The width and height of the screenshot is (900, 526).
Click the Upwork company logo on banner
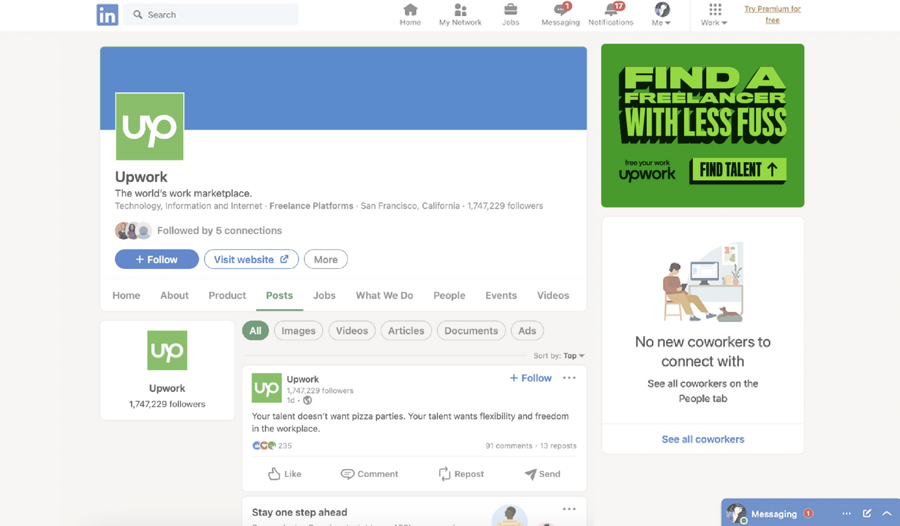[x=149, y=126]
